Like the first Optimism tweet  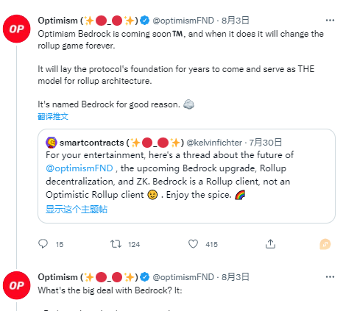pos(193,244)
